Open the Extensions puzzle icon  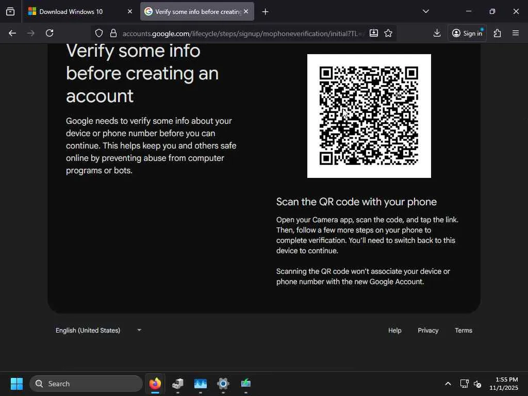[x=498, y=33]
